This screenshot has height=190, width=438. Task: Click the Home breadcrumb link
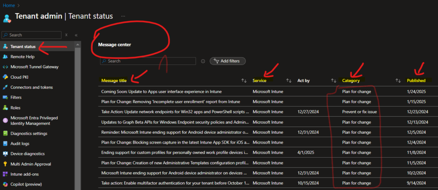click(x=9, y=5)
